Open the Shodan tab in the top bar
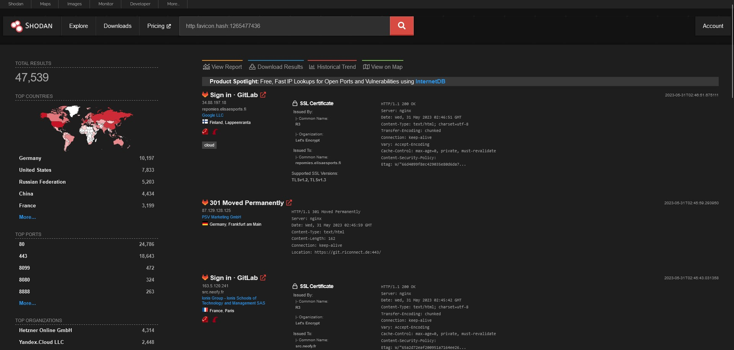Viewport: 734px width, 350px height. (x=16, y=4)
